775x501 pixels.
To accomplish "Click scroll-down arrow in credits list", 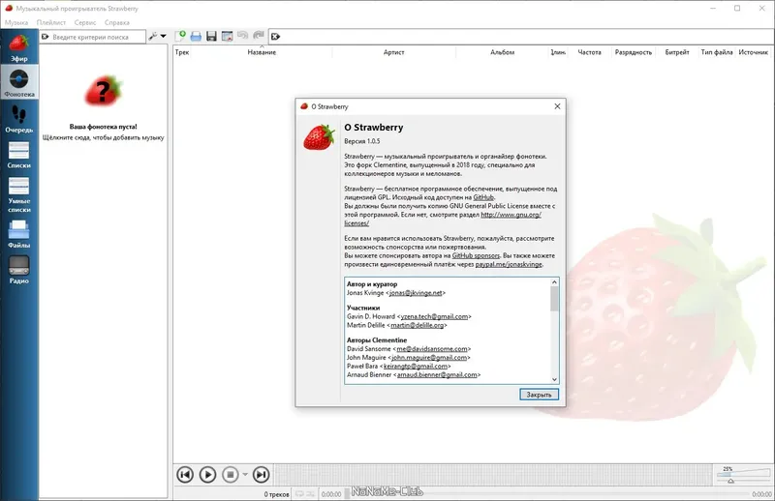I will [x=554, y=379].
